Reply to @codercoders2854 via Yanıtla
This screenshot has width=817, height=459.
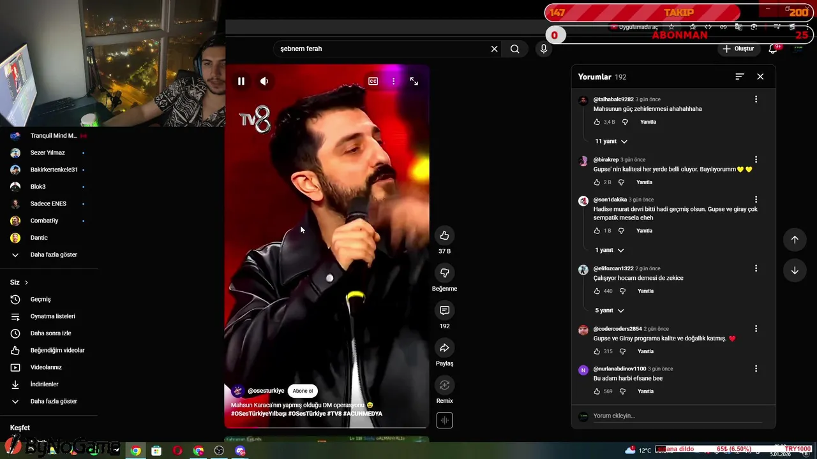click(x=645, y=352)
